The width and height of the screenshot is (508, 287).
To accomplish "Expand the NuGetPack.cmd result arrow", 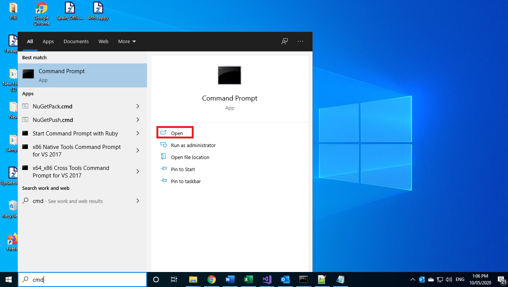I will pyautogui.click(x=138, y=107).
